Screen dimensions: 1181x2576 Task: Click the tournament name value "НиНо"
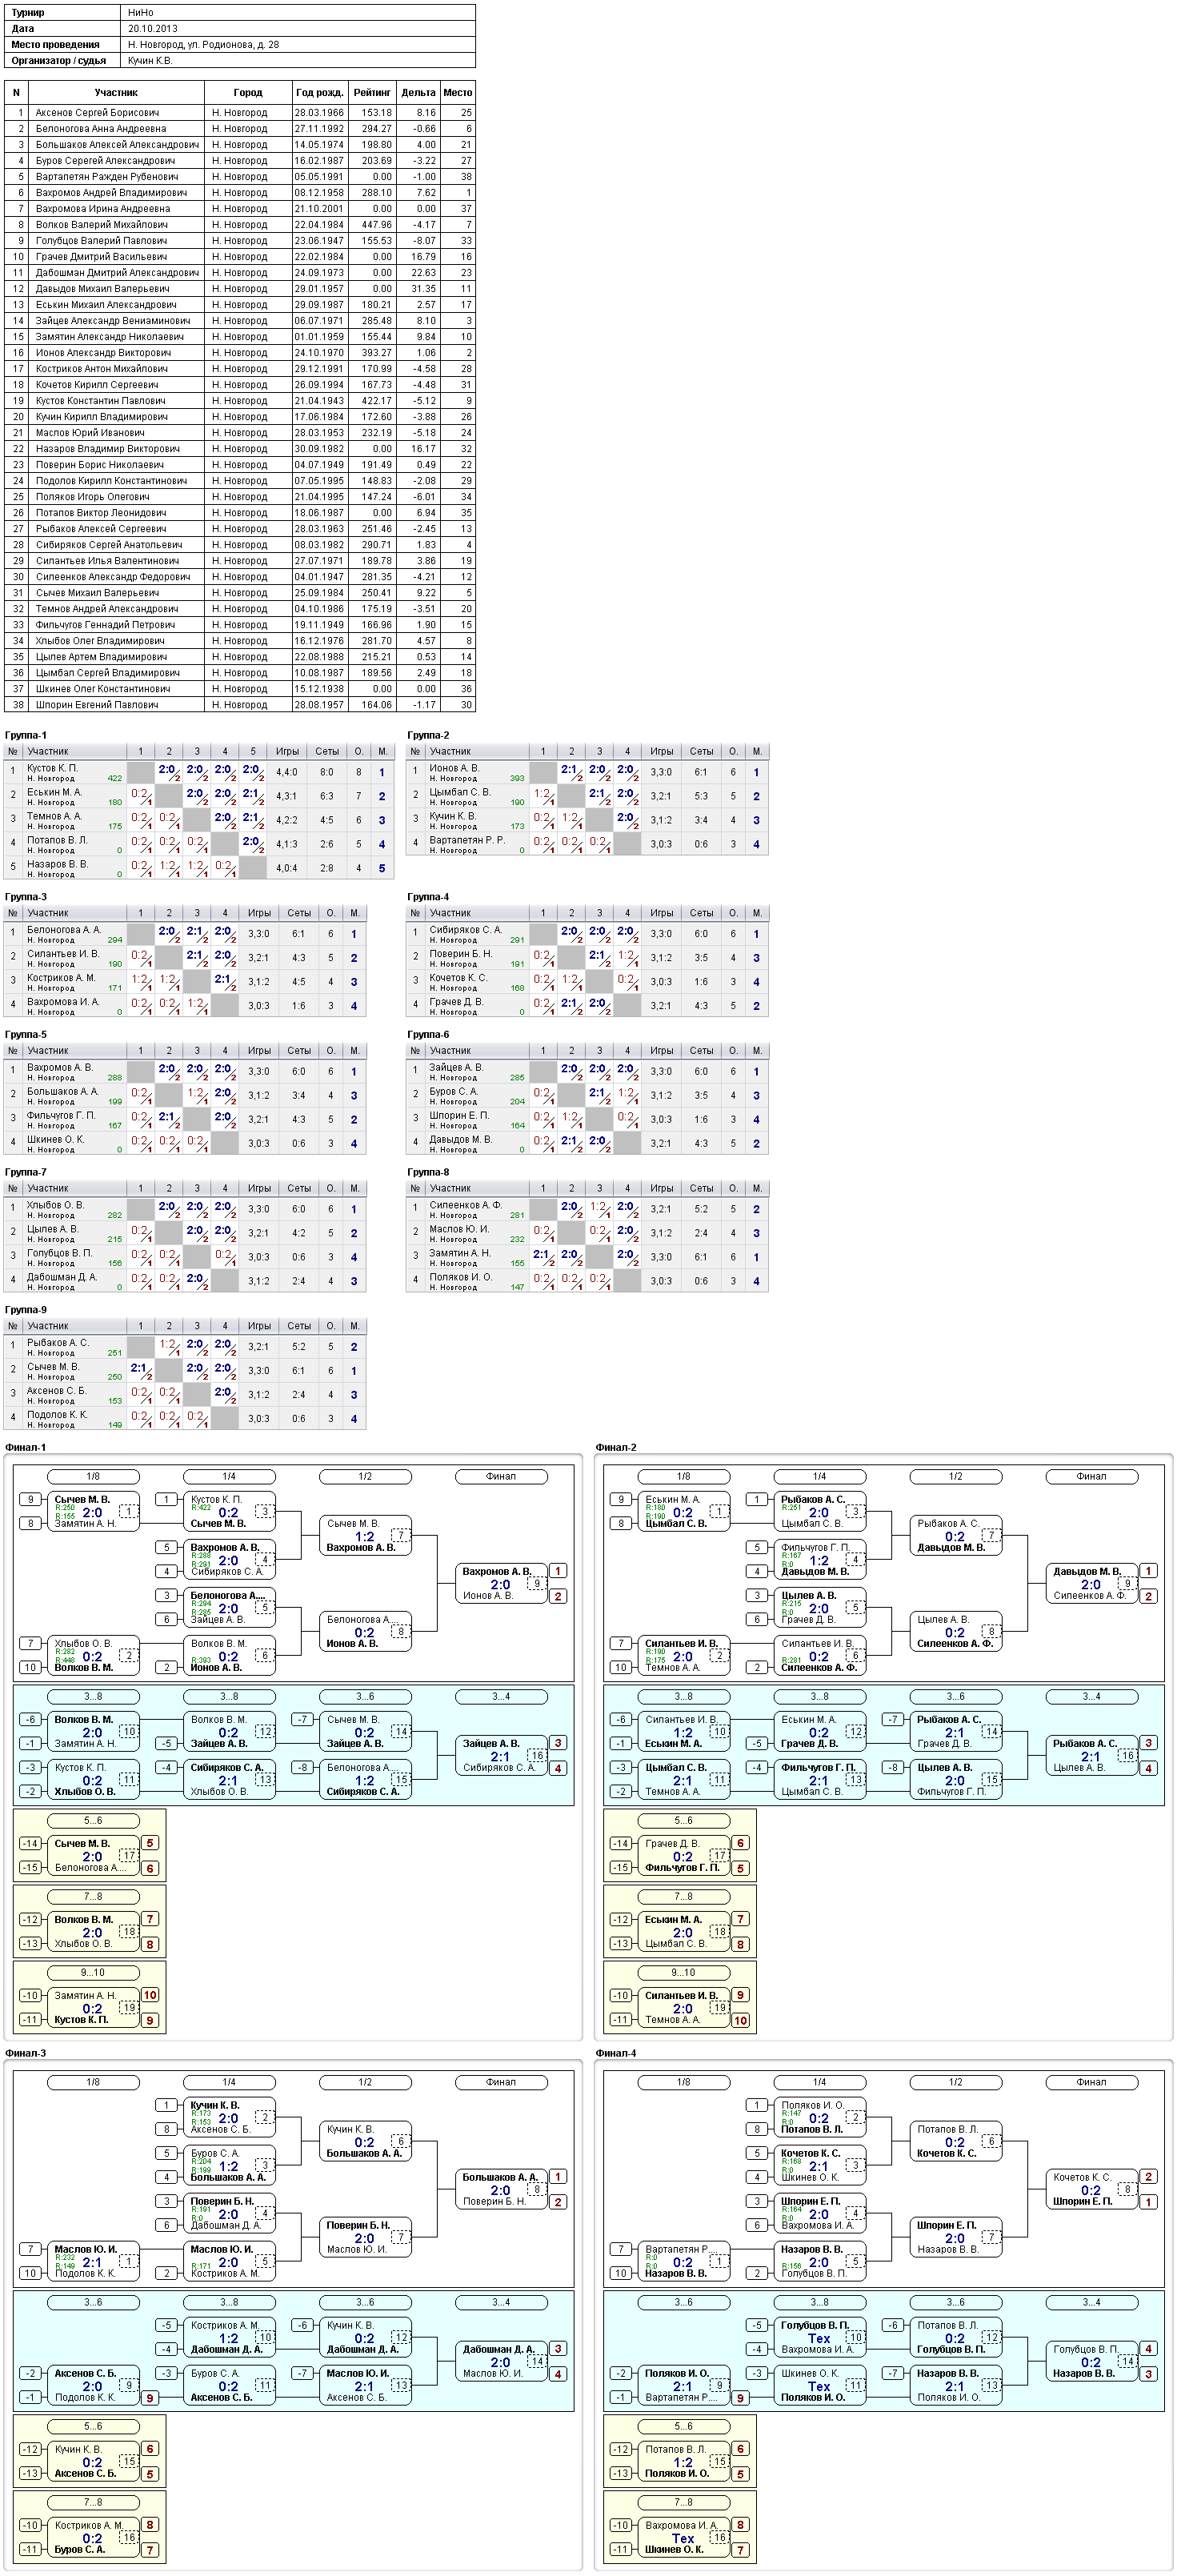tap(141, 13)
